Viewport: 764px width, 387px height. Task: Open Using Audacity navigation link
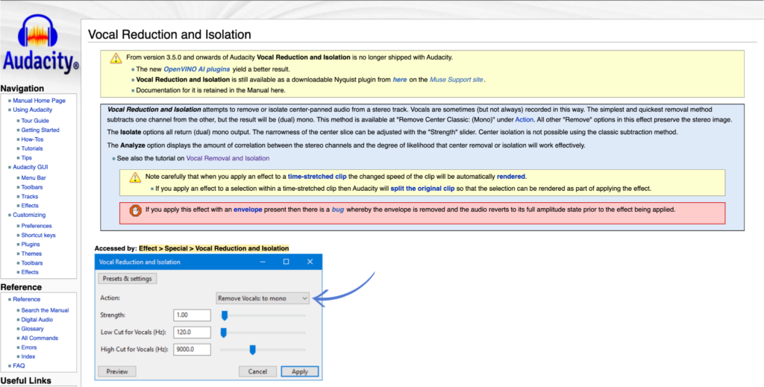point(33,110)
